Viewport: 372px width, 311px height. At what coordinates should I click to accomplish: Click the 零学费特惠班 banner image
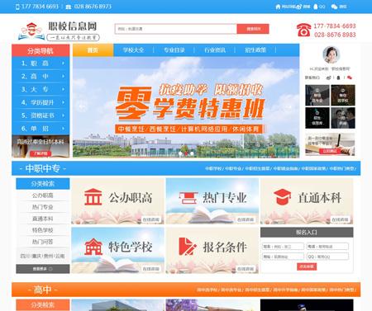pyautogui.click(x=186, y=107)
